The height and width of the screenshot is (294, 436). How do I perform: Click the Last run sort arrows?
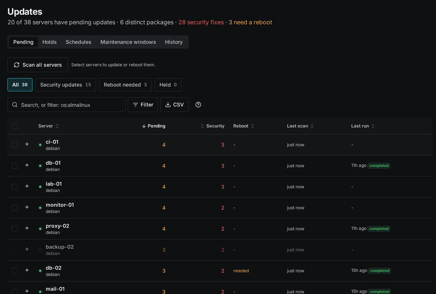(373, 126)
